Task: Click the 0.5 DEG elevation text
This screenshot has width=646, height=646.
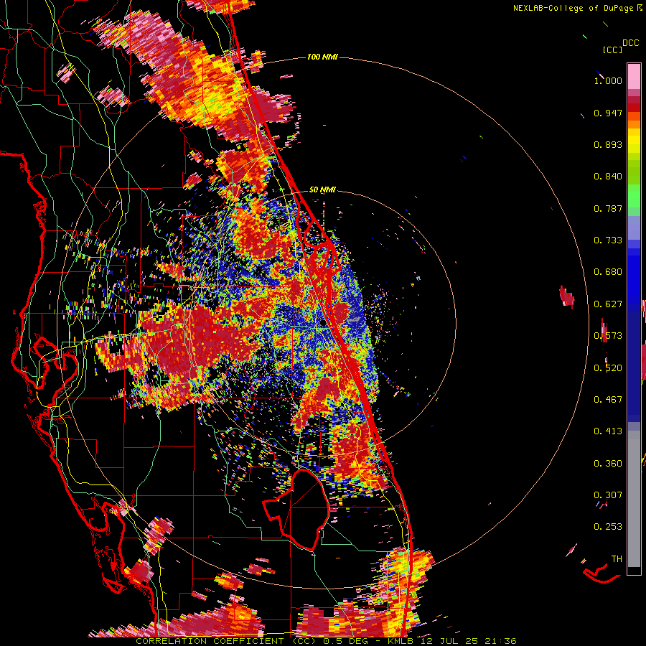Action: [x=345, y=641]
